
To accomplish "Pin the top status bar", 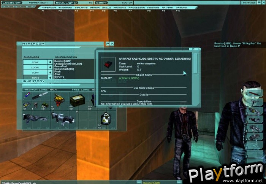I will pyautogui.click(x=259, y=2).
